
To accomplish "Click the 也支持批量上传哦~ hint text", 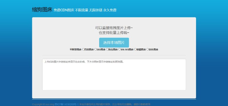I will tap(114, 33).
